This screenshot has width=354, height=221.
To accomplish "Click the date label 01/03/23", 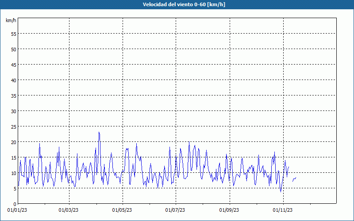I will 69,210.
